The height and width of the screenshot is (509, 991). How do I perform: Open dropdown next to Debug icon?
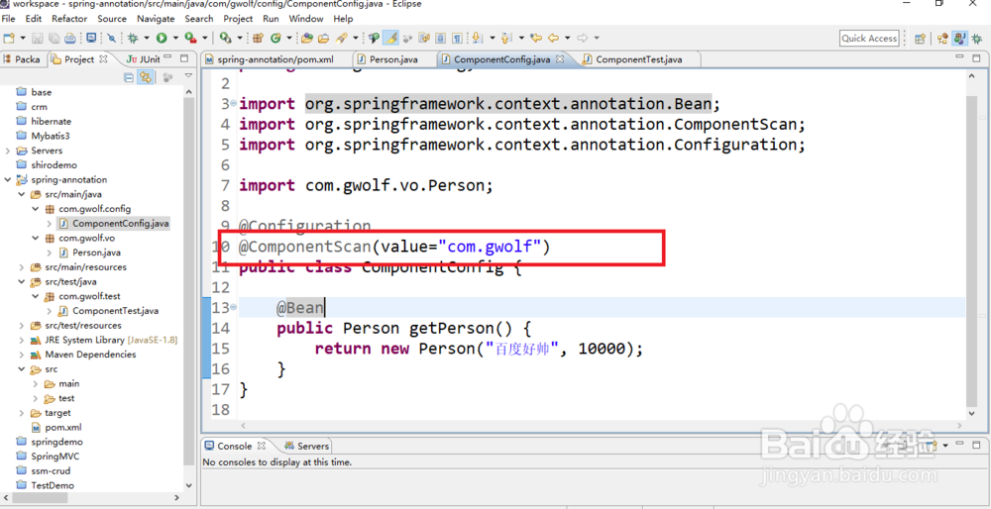(x=147, y=38)
